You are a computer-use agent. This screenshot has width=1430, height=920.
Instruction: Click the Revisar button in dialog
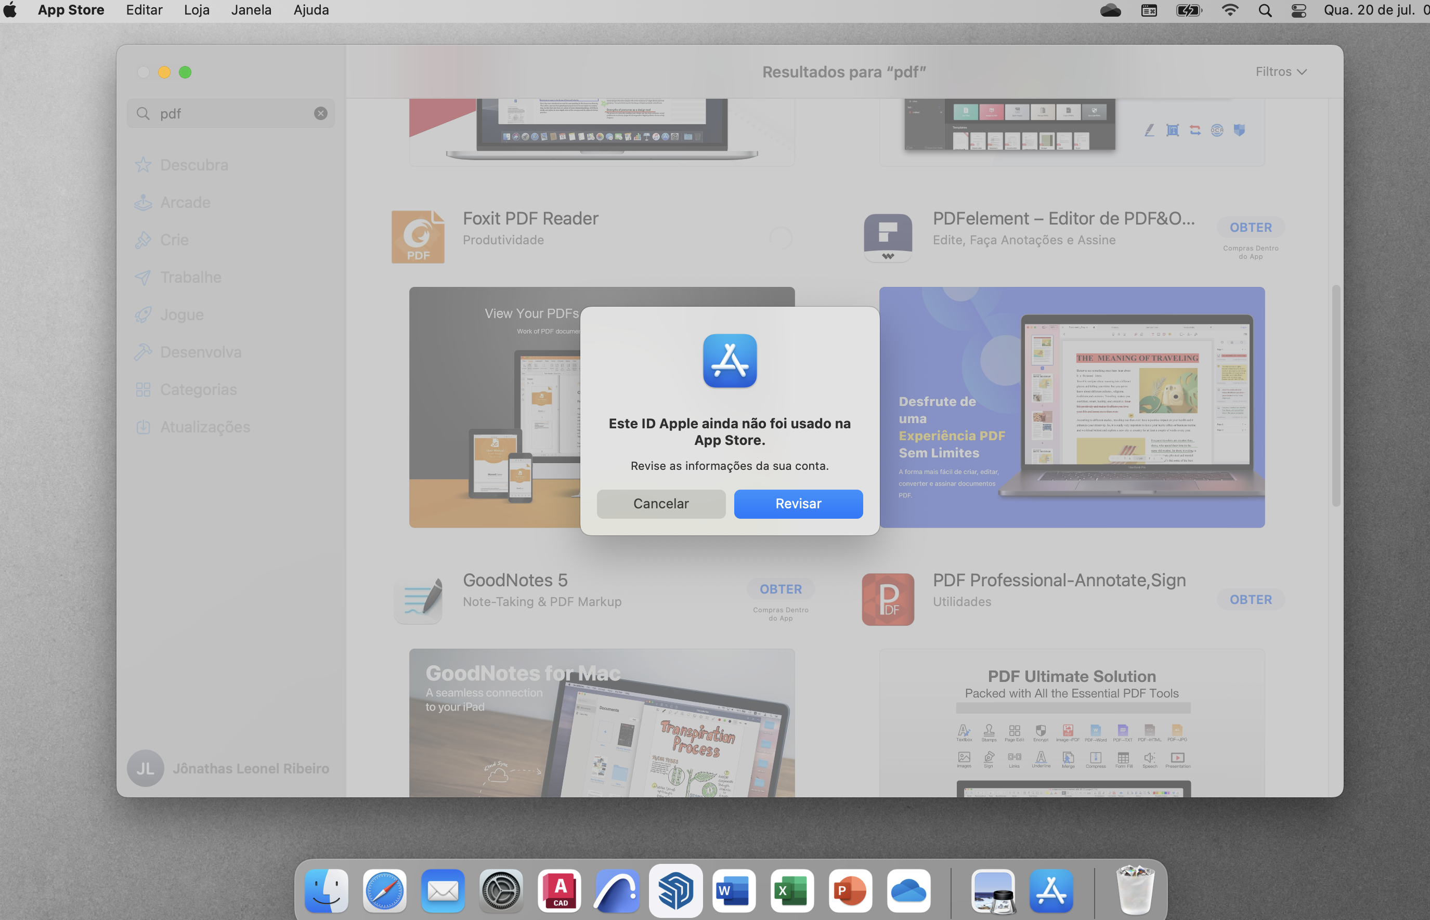click(798, 504)
